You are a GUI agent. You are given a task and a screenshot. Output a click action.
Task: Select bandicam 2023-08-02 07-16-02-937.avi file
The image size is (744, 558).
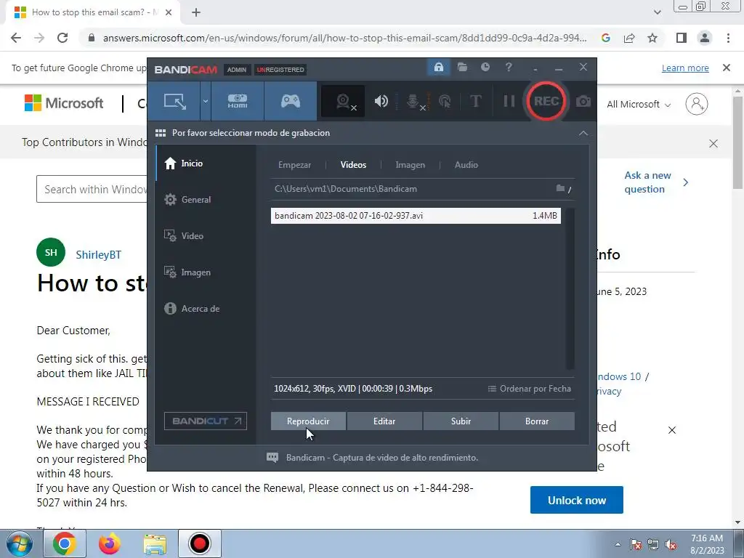point(416,215)
